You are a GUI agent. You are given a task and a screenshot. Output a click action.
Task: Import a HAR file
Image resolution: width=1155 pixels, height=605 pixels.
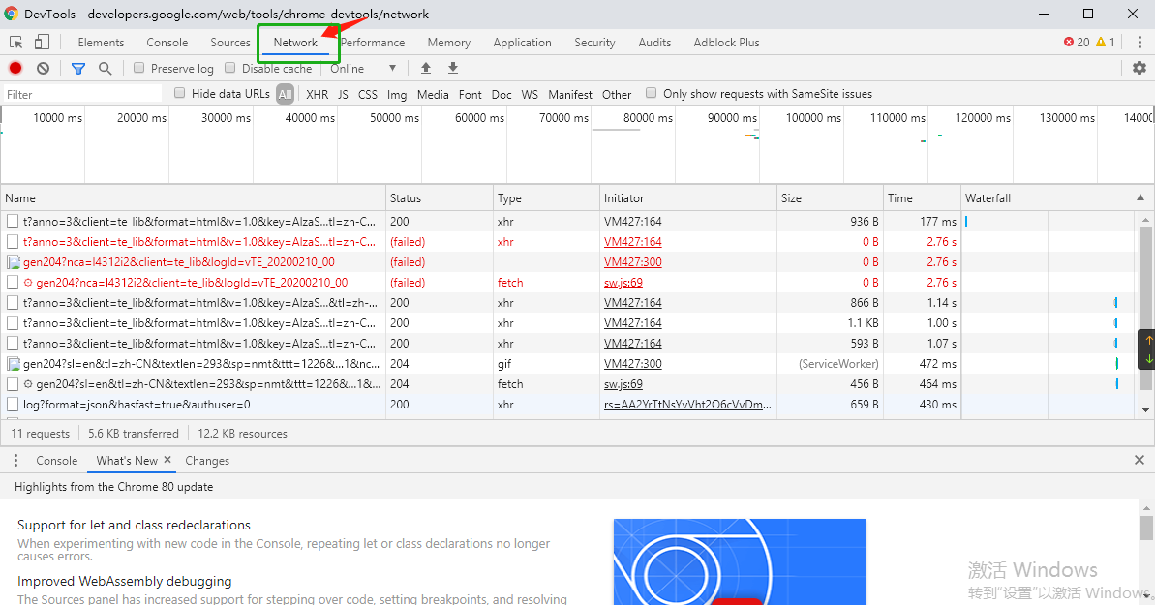[x=425, y=68]
